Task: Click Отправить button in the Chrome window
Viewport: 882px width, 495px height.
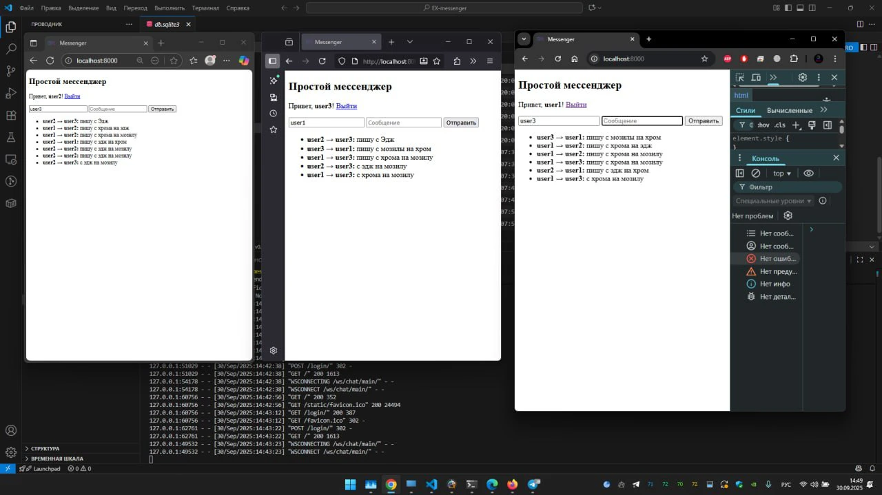Action: coord(704,121)
